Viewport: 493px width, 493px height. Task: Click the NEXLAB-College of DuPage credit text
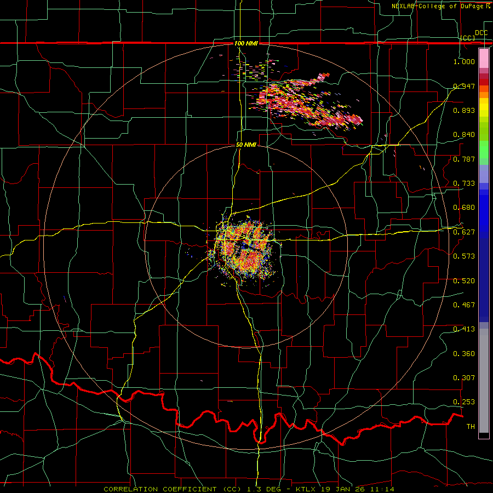[x=440, y=6]
